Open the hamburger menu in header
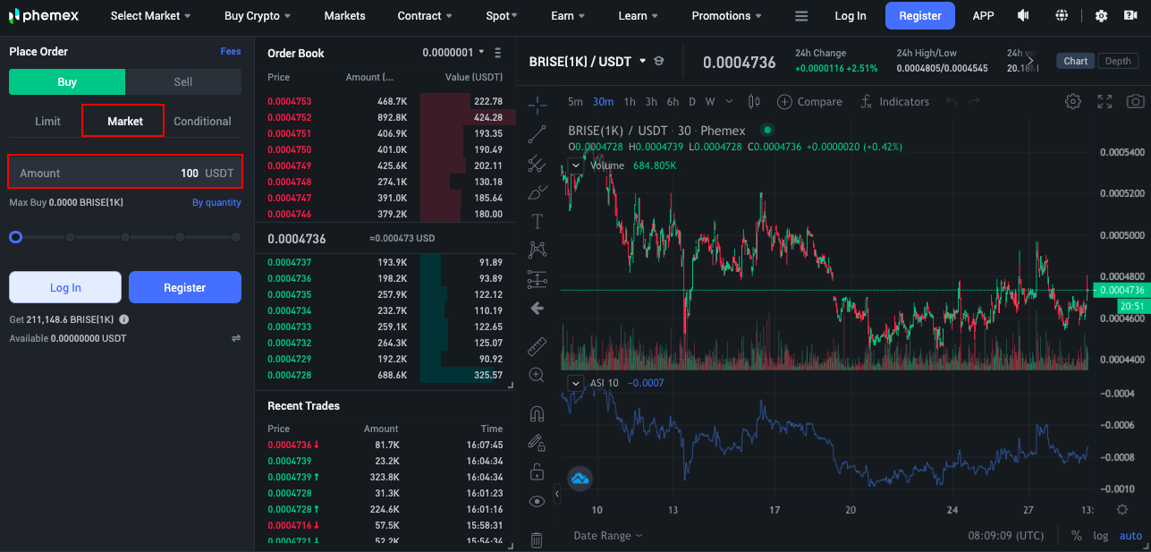The image size is (1151, 552). coord(801,16)
